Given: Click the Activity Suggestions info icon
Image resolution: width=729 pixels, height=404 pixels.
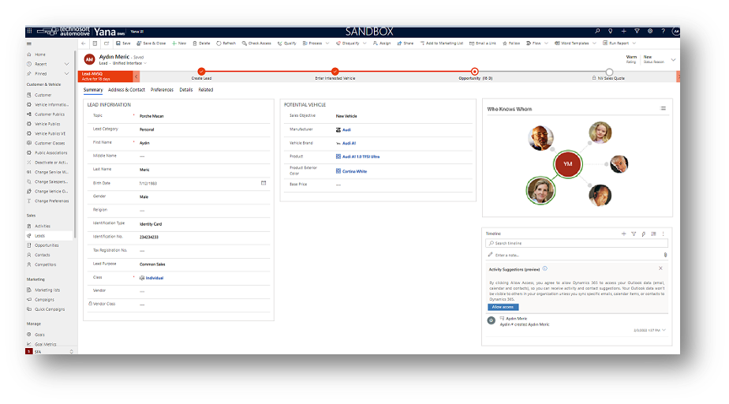Looking at the screenshot, I should pyautogui.click(x=544, y=269).
